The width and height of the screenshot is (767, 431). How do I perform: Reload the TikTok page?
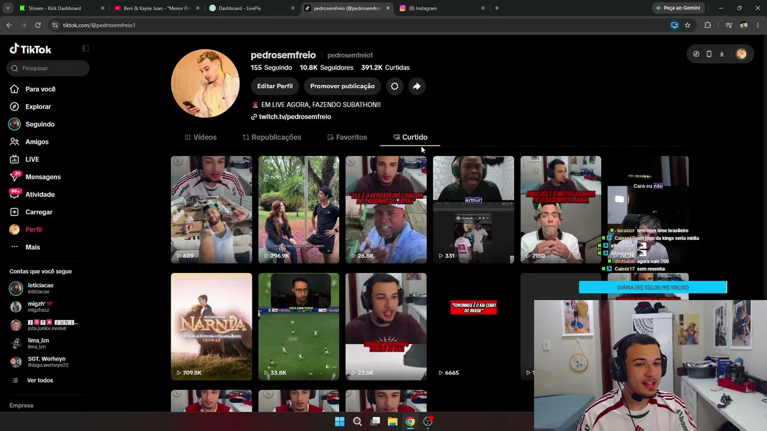tap(38, 25)
